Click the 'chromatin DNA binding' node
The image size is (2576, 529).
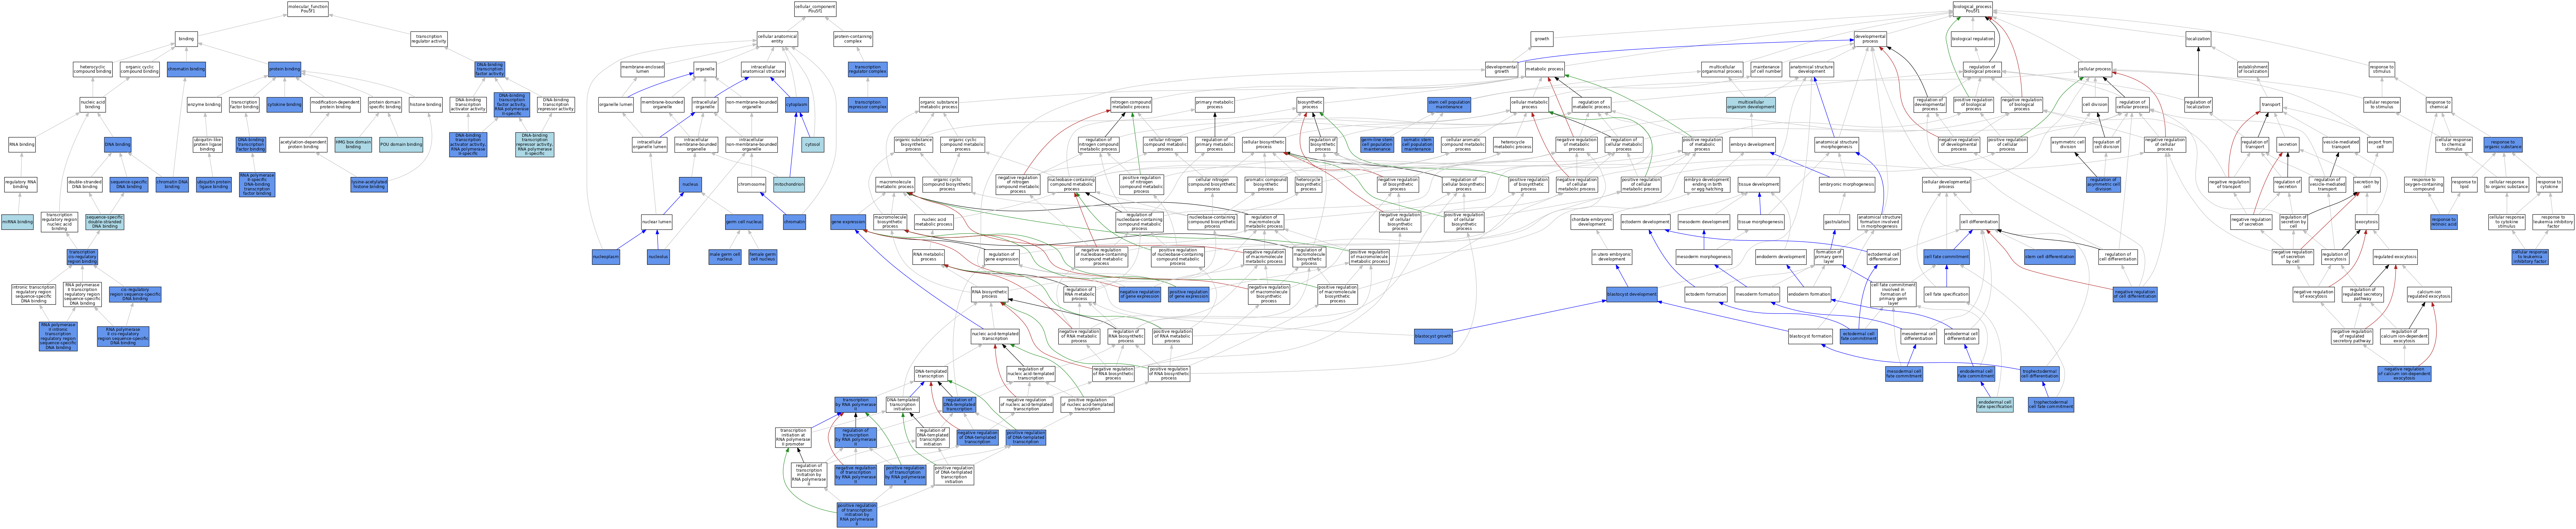pos(172,185)
